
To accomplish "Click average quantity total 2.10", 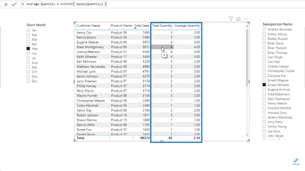I will [197, 138].
